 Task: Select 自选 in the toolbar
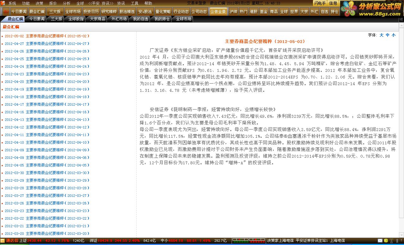(x=324, y=12)
